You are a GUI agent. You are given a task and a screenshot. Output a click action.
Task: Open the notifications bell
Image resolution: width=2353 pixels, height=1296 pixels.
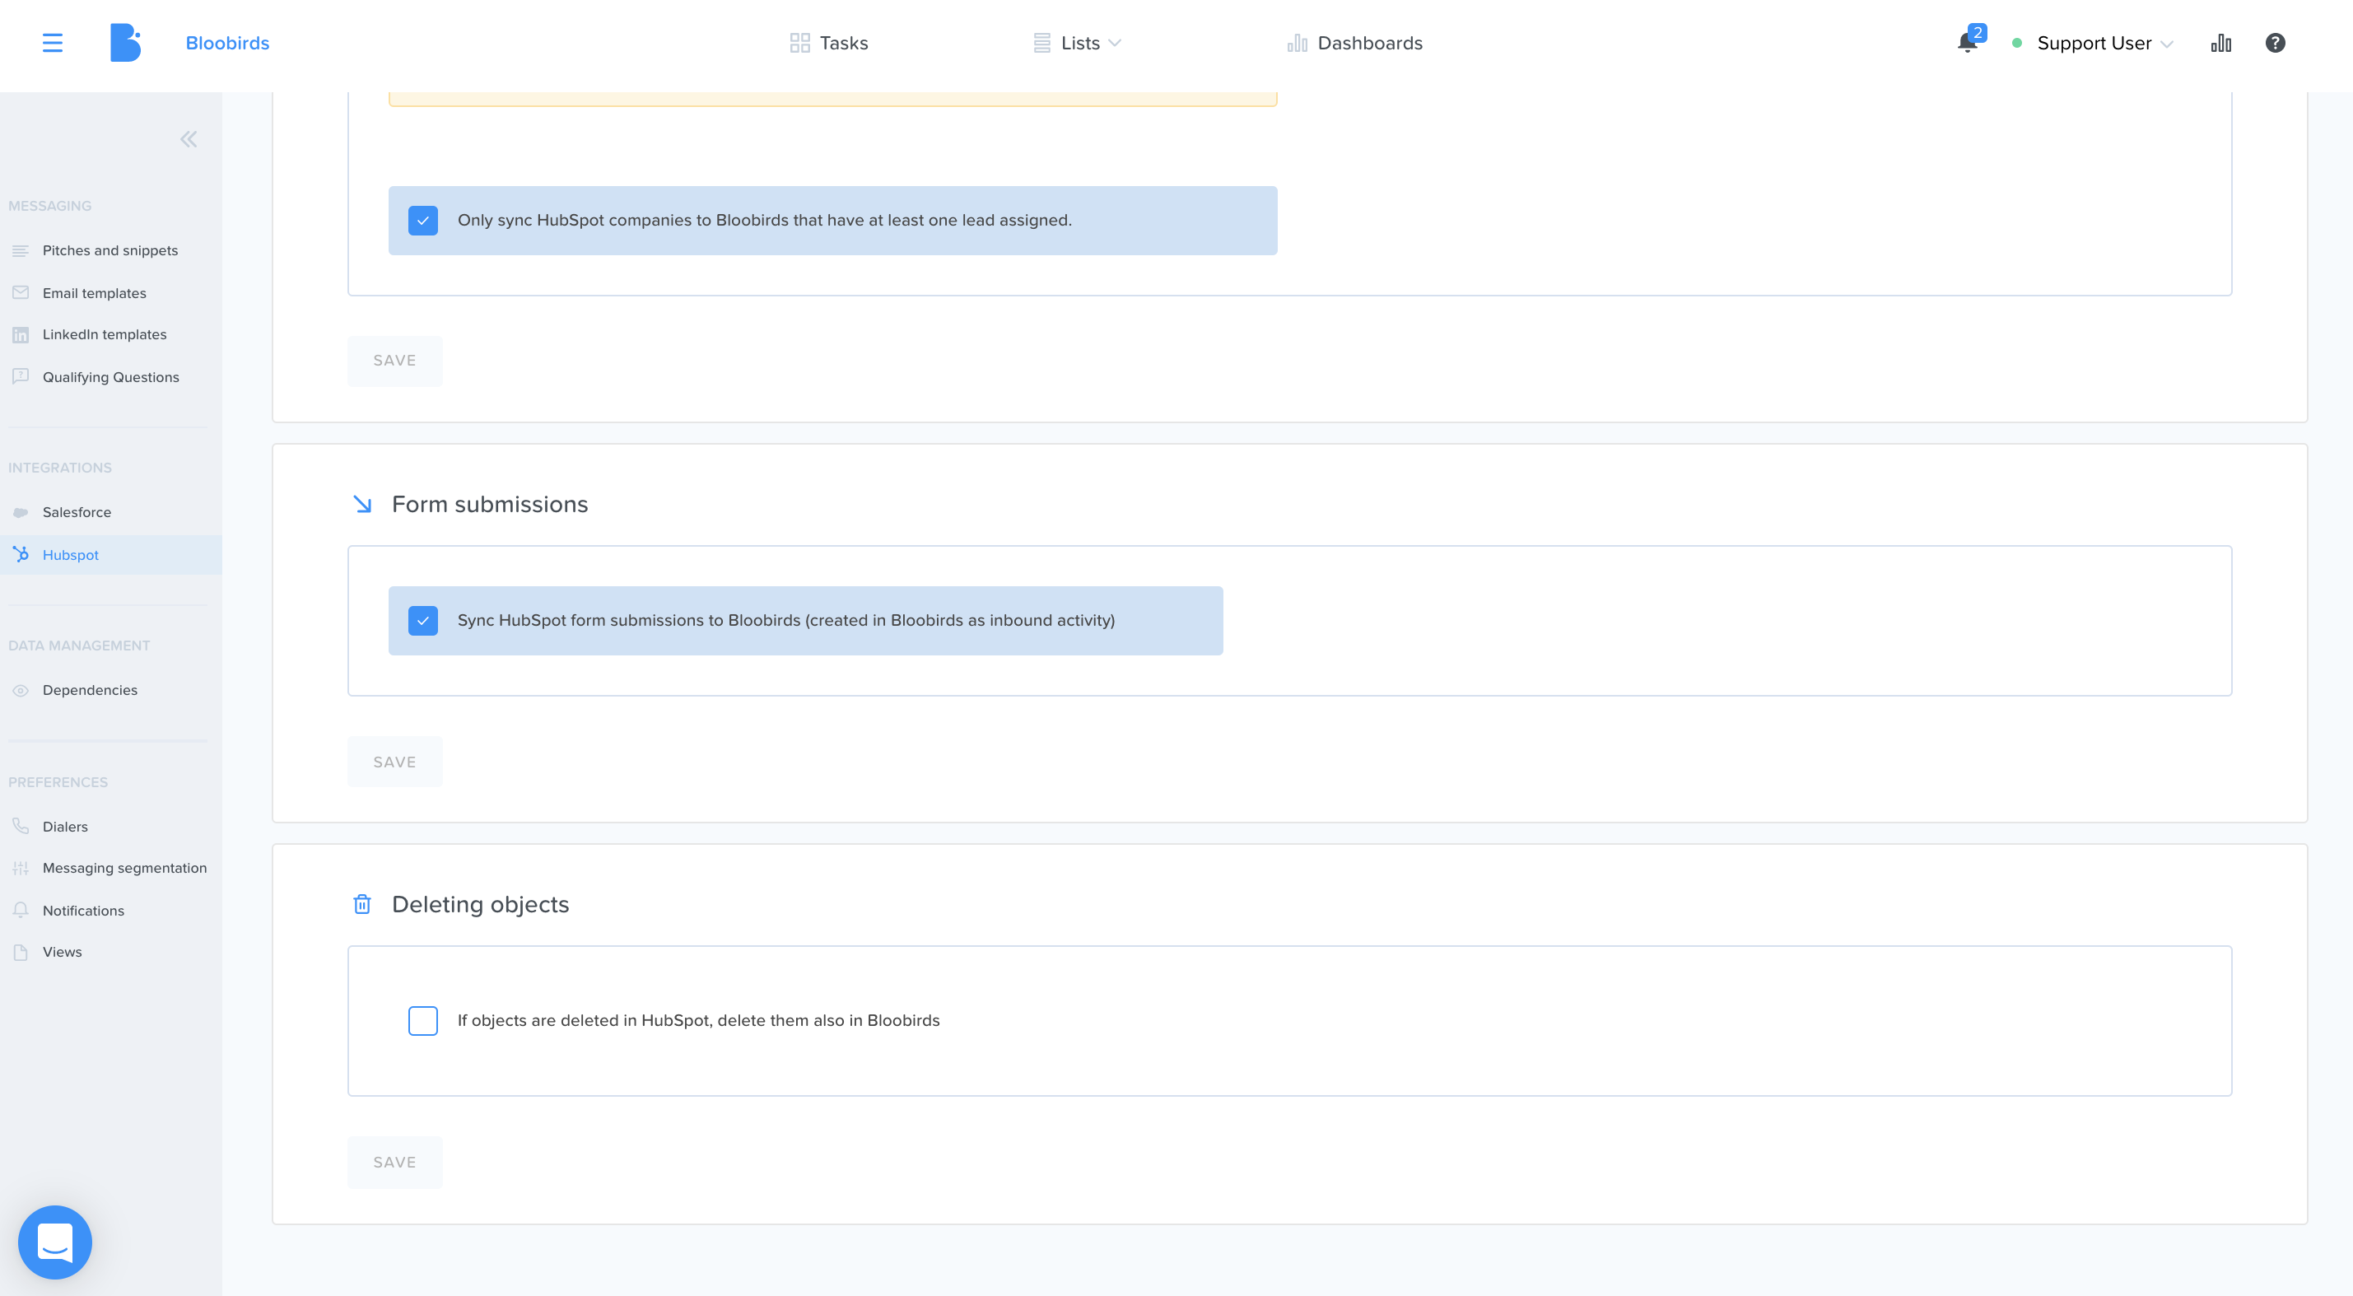click(1967, 43)
